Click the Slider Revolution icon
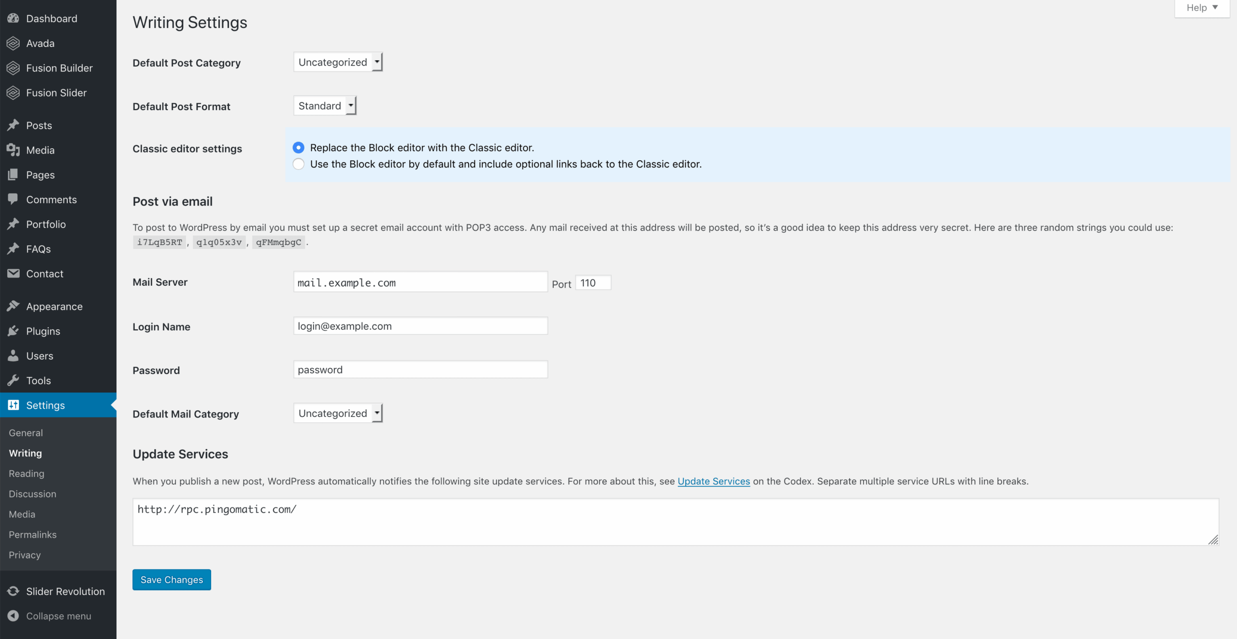This screenshot has height=639, width=1237. (13, 591)
